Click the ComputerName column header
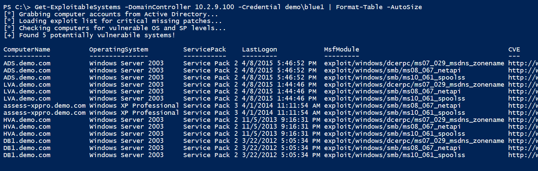The height and width of the screenshot is (171, 538). (27, 49)
